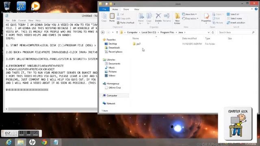The width and height of the screenshot is (260, 146).
Task: Open Downloads in navigation pane
Action: click(112, 48)
